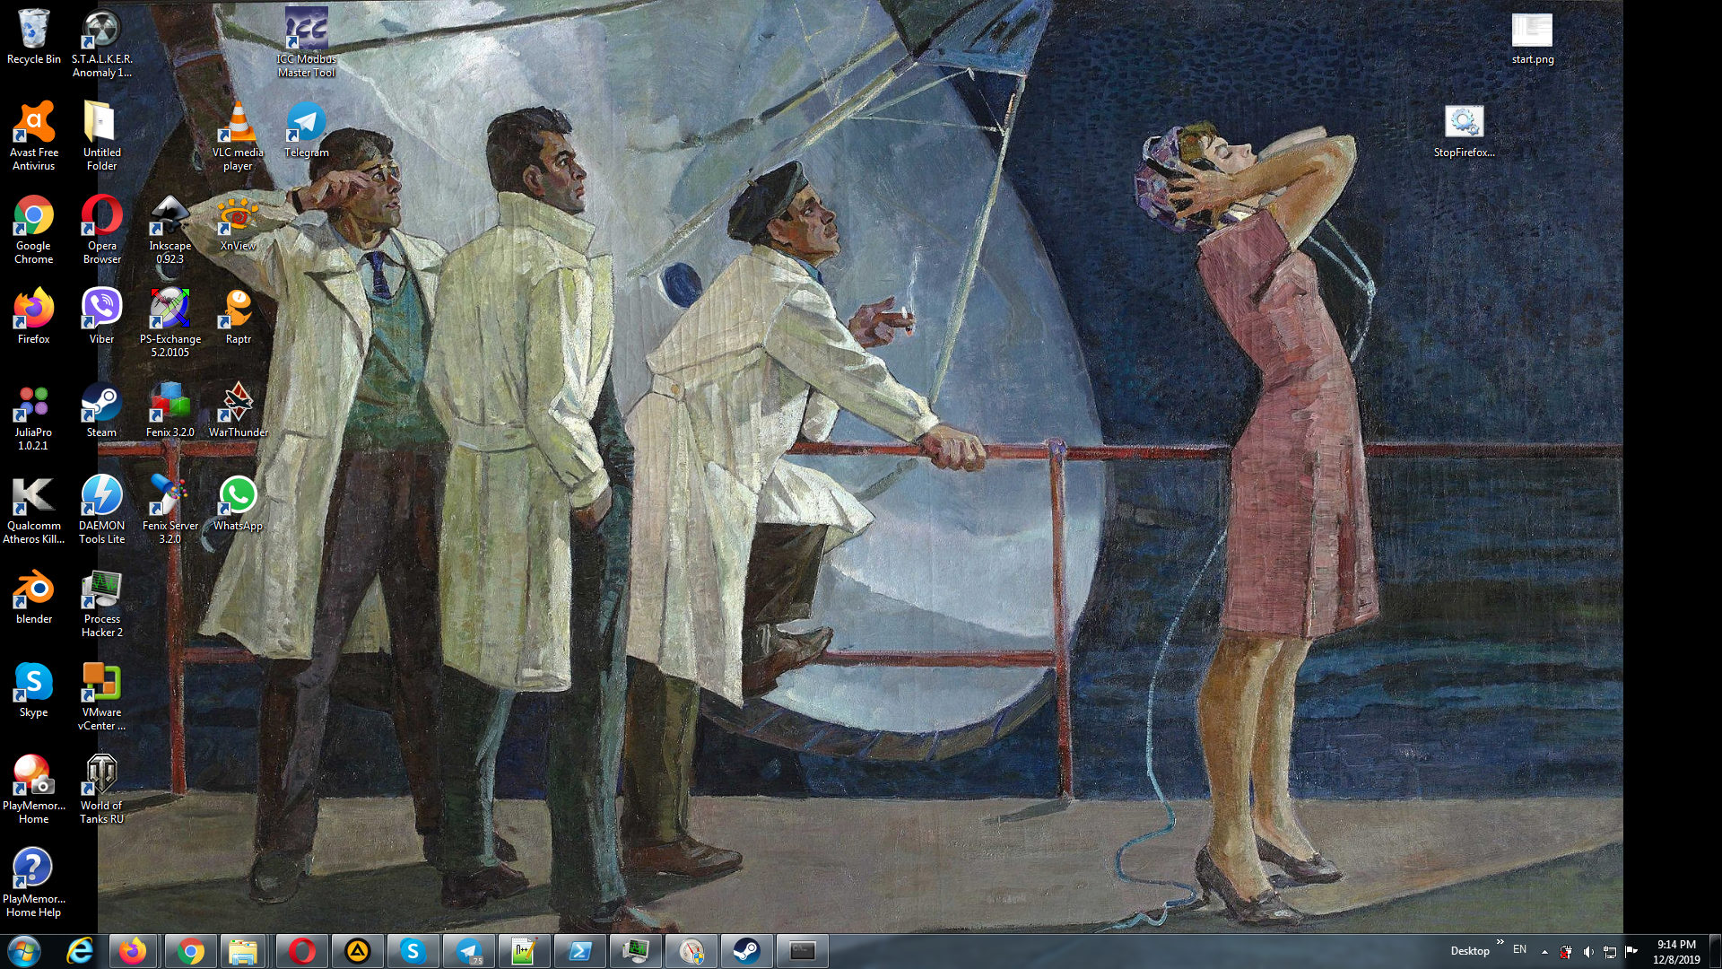
Task: Select VLC media player desktop icon
Action: click(238, 137)
